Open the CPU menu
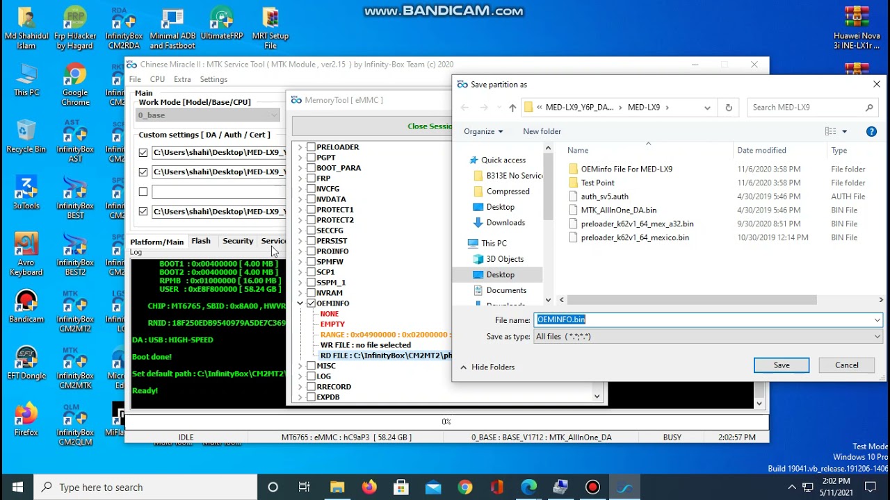 [x=157, y=79]
